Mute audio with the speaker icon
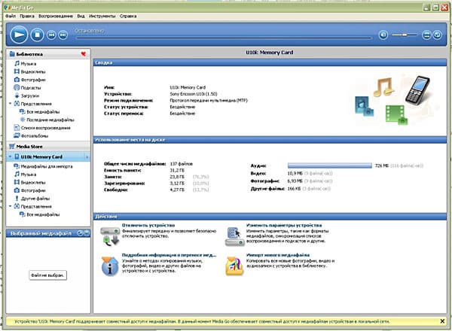This screenshot has width=452, height=331. pyautogui.click(x=383, y=35)
